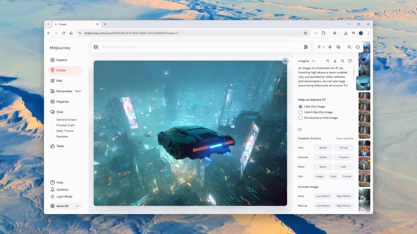Click the search icon beside Imagine header
Screen dimensions: 417x234
[342, 61]
